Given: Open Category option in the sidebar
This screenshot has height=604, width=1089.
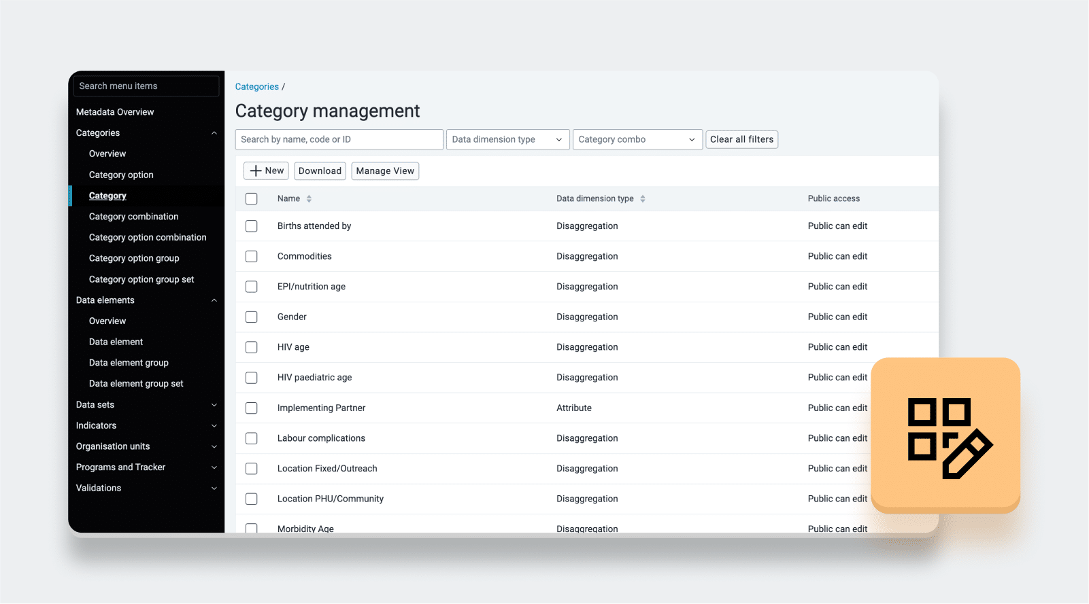Looking at the screenshot, I should [x=121, y=175].
